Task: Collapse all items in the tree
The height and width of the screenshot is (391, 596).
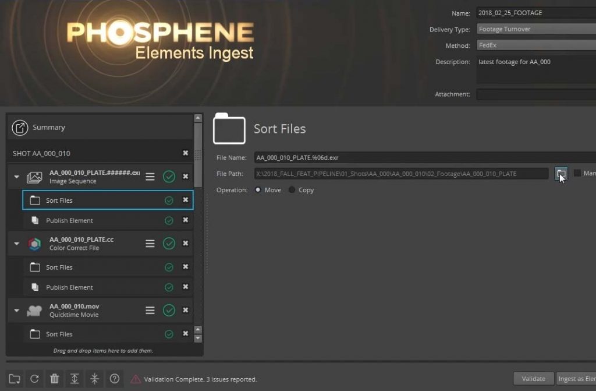Action: 95,378
